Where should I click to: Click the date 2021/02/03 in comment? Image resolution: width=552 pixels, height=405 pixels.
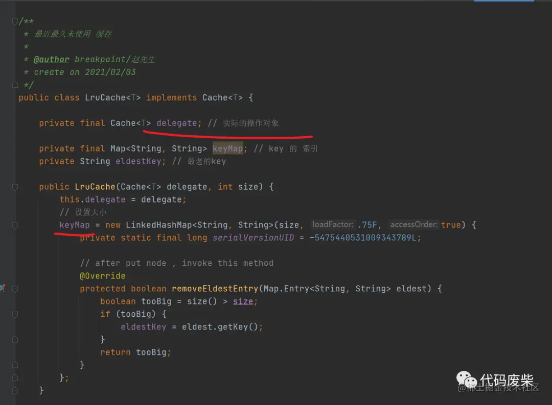click(110, 72)
